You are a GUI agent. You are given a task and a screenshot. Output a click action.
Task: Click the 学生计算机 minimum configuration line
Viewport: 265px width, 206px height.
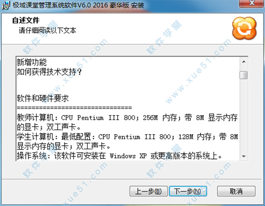[127, 142]
